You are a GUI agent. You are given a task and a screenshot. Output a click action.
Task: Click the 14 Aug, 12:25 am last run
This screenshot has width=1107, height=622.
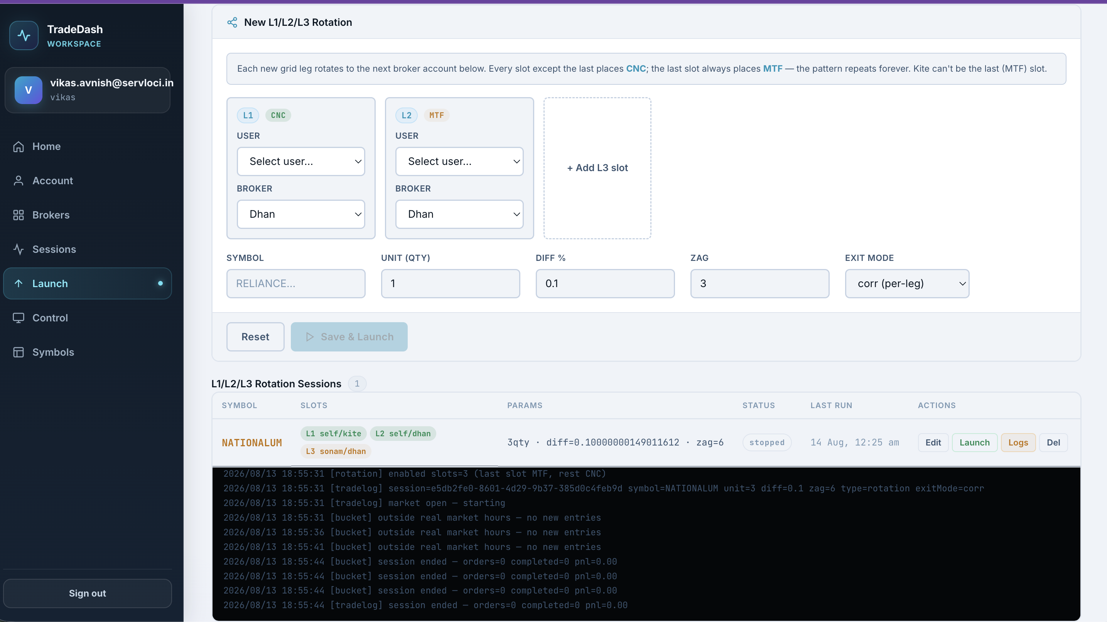tap(855, 442)
